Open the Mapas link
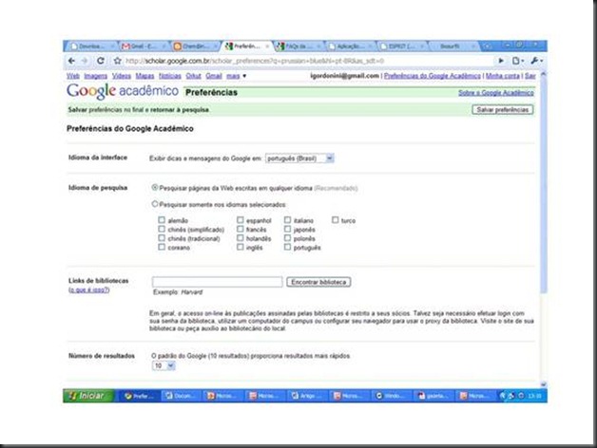 coord(144,76)
